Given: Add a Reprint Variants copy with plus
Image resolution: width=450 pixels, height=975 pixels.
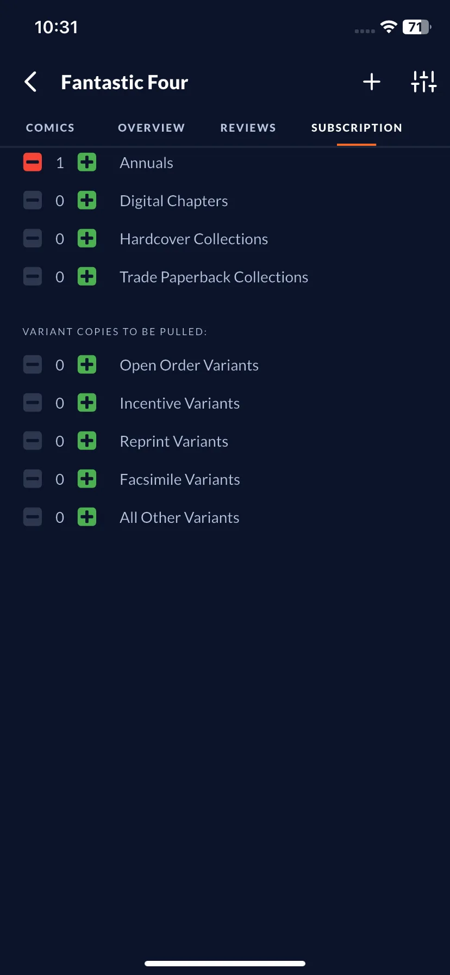Looking at the screenshot, I should point(87,441).
